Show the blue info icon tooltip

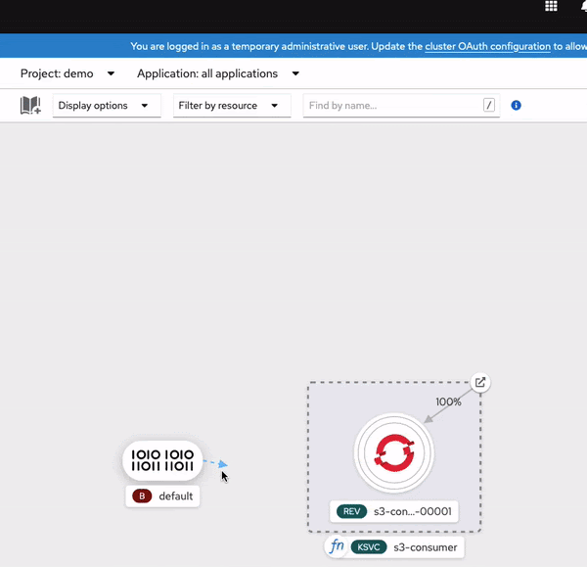[x=517, y=106]
